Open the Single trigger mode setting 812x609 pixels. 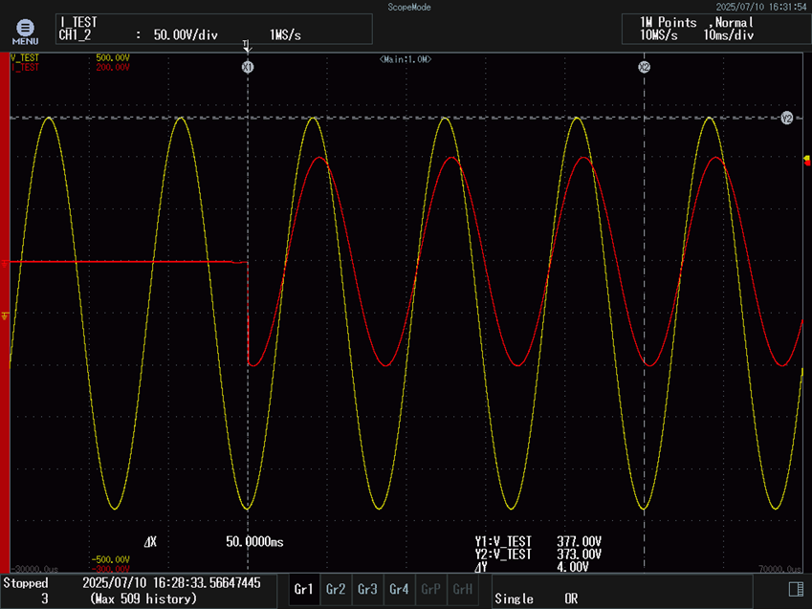coord(514,598)
